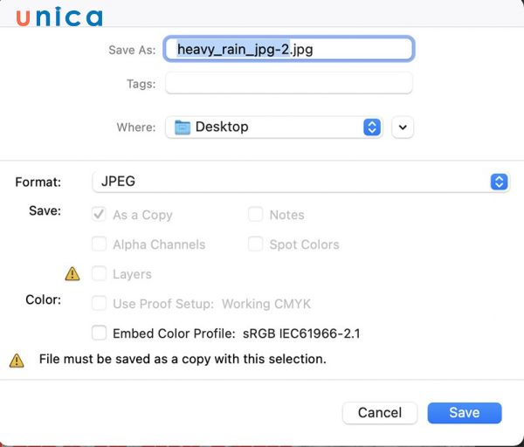Click the Unica logo
Image resolution: width=524 pixels, height=447 pixels.
click(x=59, y=17)
